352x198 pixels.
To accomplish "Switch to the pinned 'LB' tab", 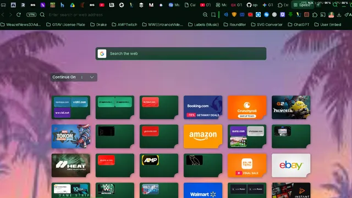I will click(x=112, y=5).
